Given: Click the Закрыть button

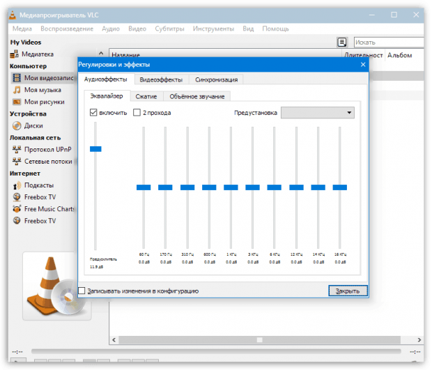Looking at the screenshot, I should coord(348,291).
